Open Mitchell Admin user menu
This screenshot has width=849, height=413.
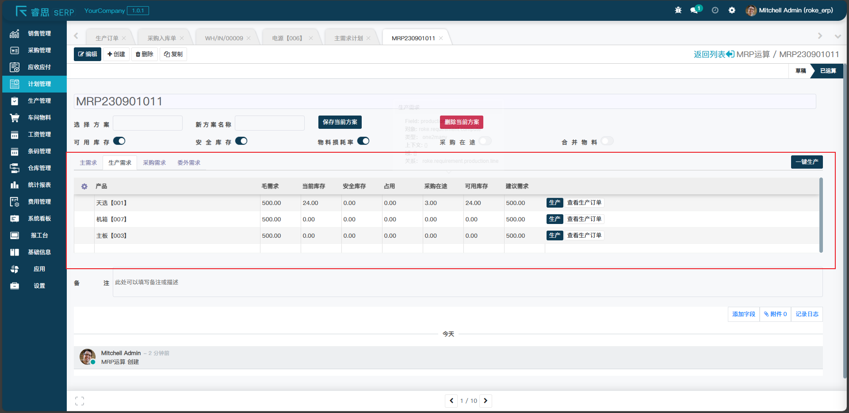click(790, 10)
